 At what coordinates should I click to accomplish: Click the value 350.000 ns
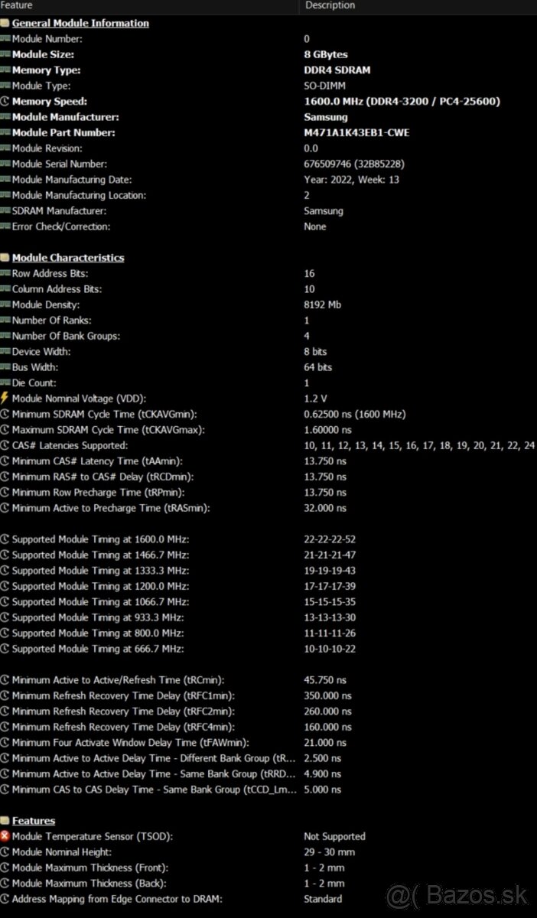coord(327,695)
